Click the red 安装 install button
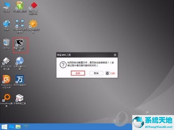This screenshot has height=130, width=174. (78, 73)
